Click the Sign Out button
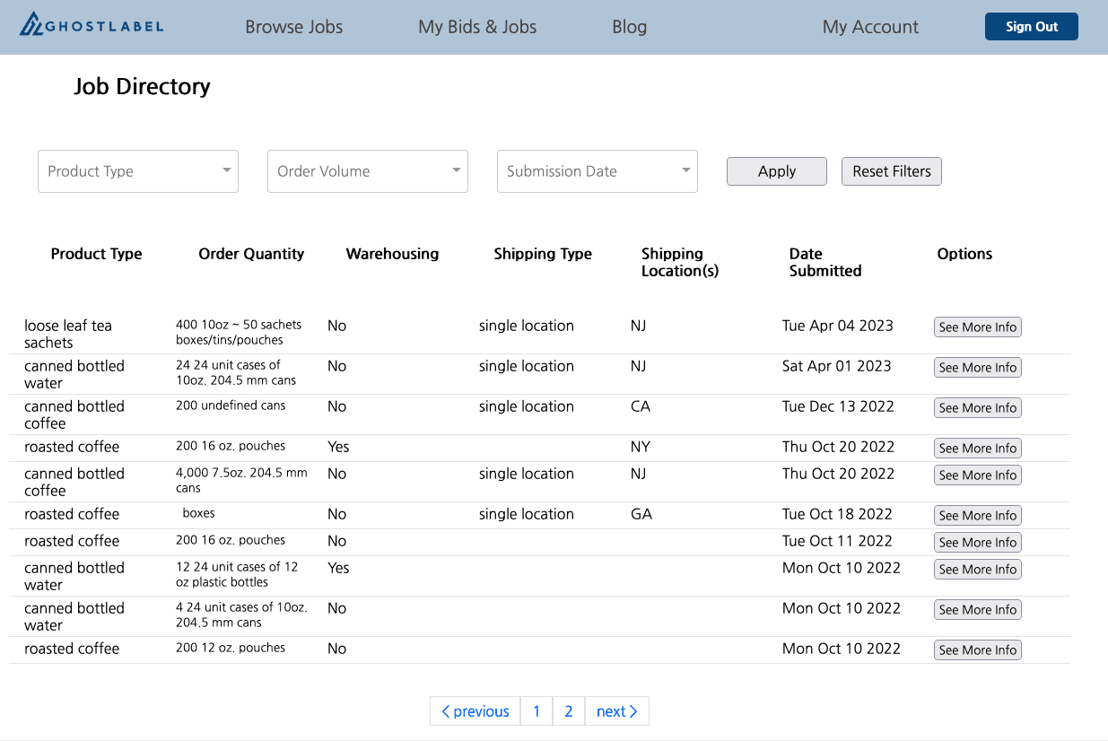Viewport: 1108px width, 741px height. pyautogui.click(x=1031, y=27)
